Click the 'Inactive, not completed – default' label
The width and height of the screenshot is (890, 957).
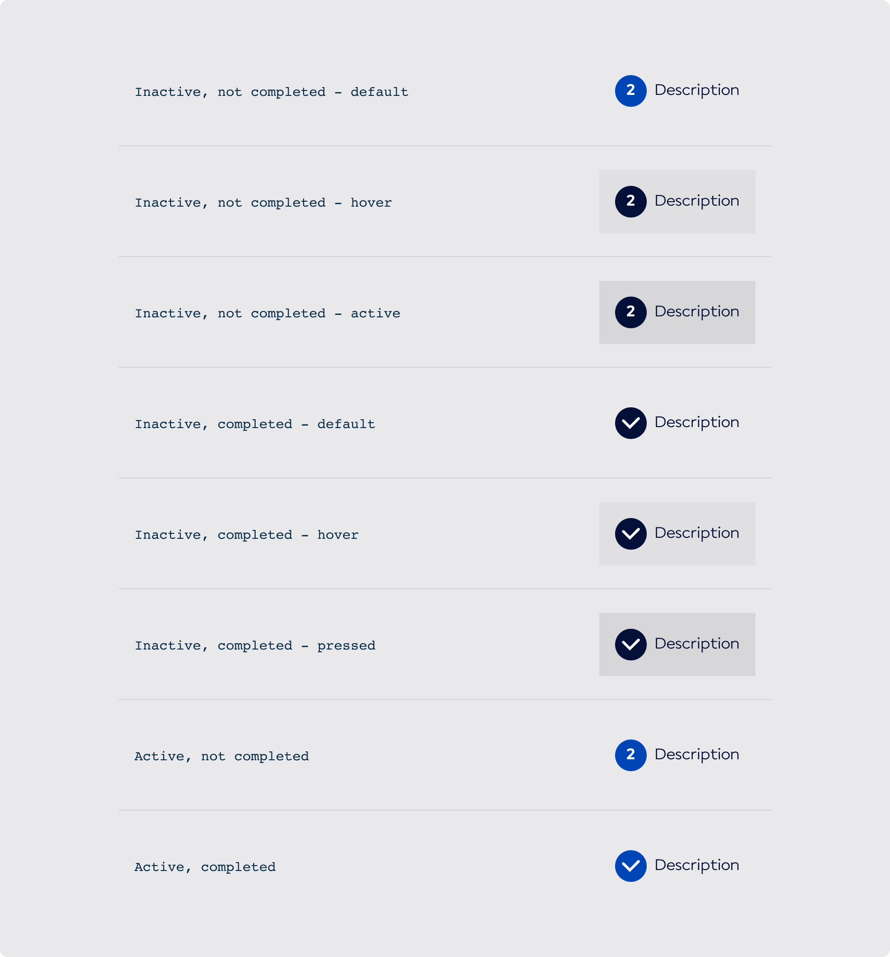coord(271,92)
